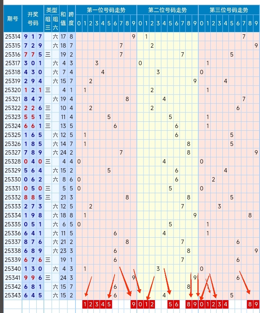Click period number 25336
The height and width of the screenshot is (313, 260).
13,233
